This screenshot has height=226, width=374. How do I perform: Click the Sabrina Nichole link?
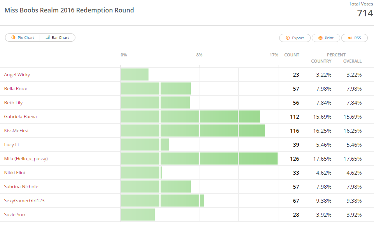[x=21, y=187]
